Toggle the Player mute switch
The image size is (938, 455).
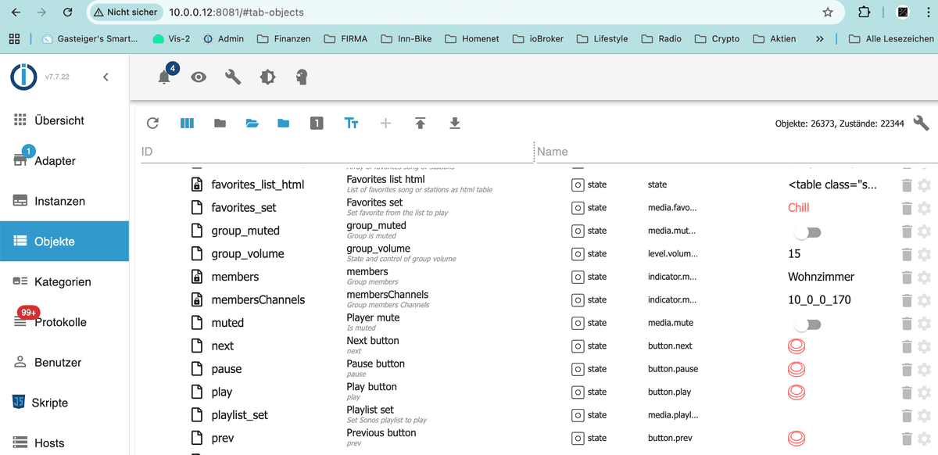(807, 324)
